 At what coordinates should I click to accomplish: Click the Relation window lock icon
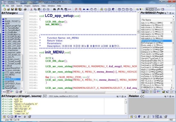coord(144,117)
